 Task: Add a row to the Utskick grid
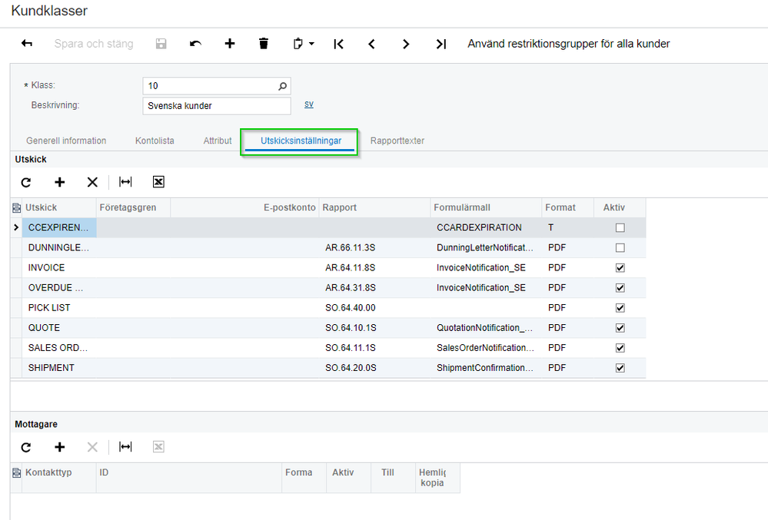60,183
